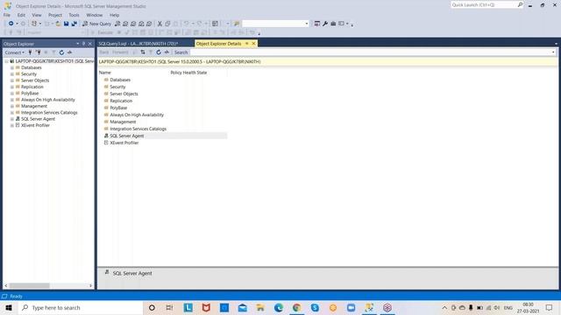
Task: Expand Always On High Availability tree node
Action: click(x=11, y=100)
